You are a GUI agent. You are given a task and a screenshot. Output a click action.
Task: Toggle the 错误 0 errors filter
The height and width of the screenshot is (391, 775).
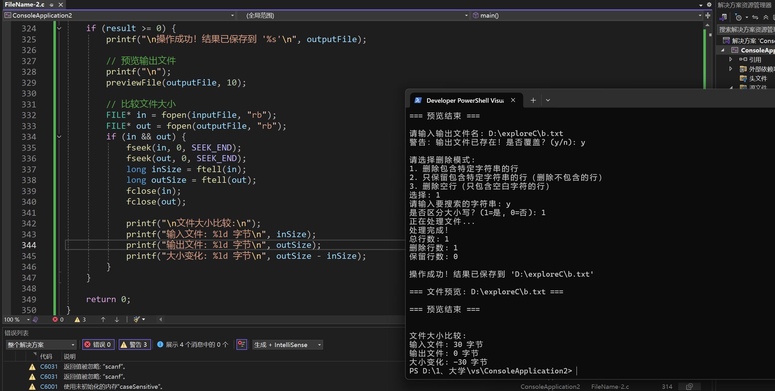click(98, 345)
